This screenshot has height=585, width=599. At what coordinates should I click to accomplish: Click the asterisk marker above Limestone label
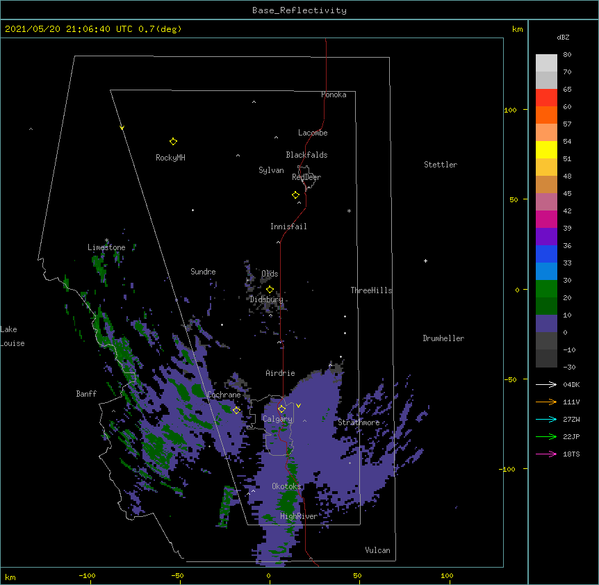(106, 240)
